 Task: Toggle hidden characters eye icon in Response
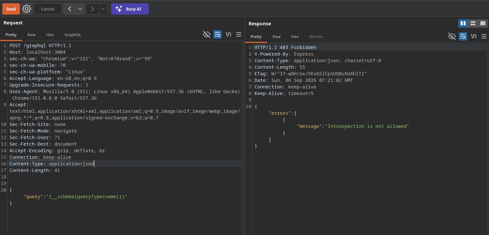point(452,36)
